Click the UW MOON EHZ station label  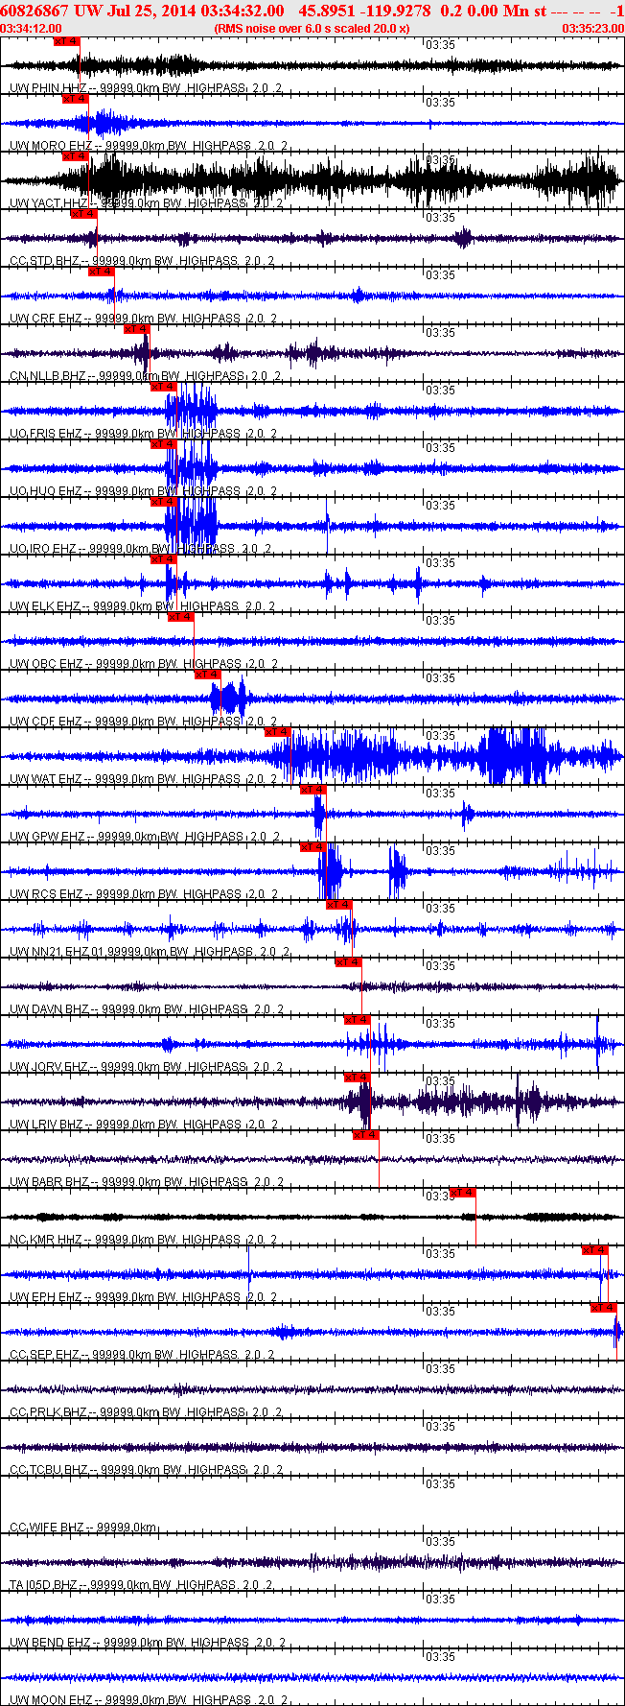pos(150,1700)
